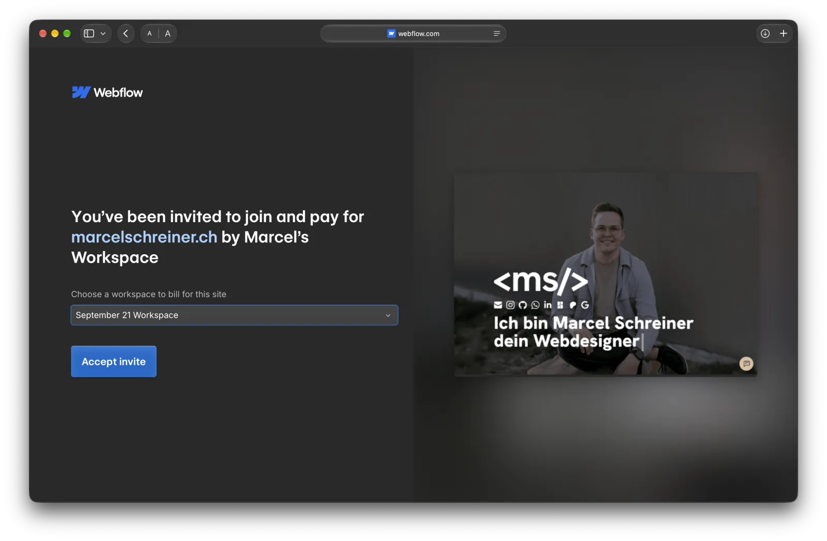Screen dimensions: 827x541
Task: Open a new tab with plus button
Action: click(x=784, y=34)
